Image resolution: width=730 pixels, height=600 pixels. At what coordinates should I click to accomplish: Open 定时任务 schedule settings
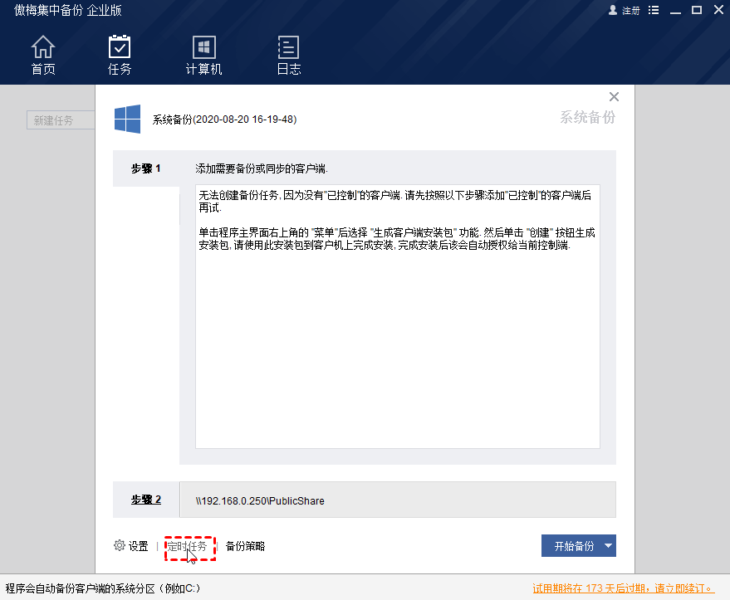pos(188,546)
